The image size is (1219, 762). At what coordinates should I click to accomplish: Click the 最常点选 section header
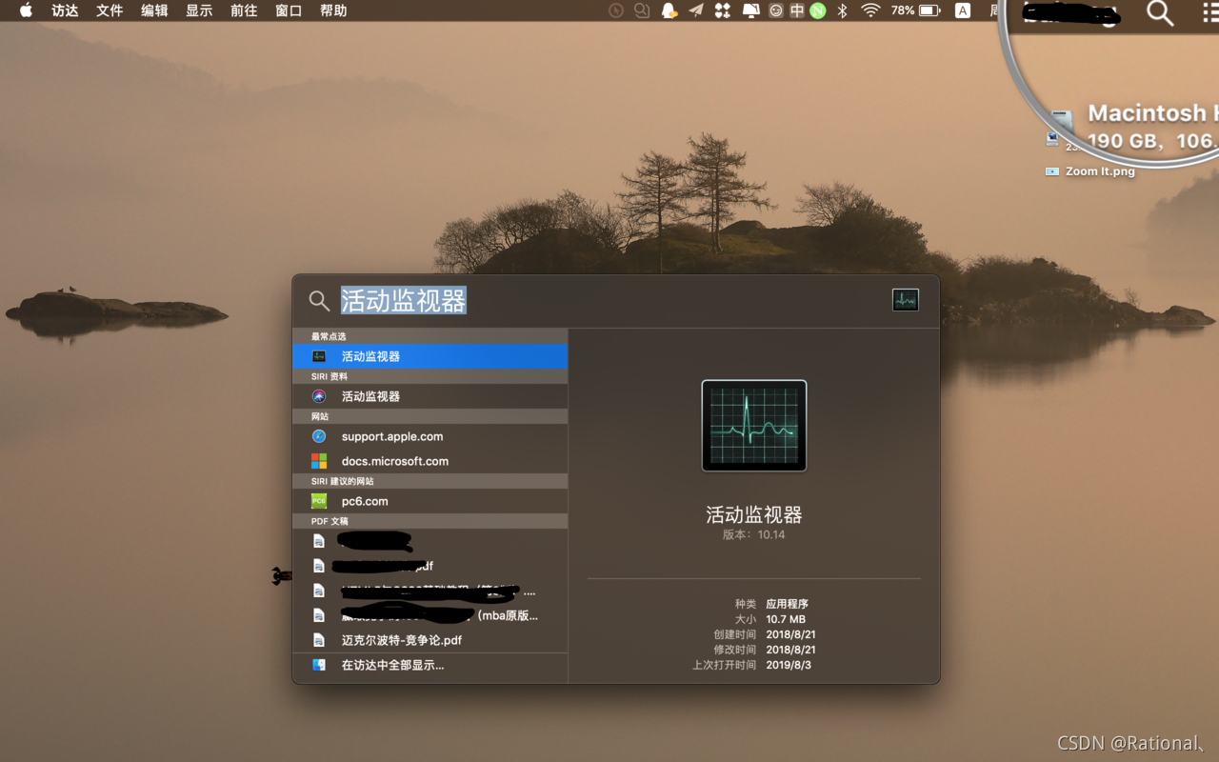430,336
